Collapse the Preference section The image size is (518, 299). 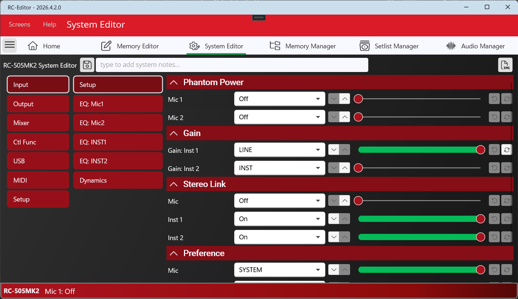point(174,254)
